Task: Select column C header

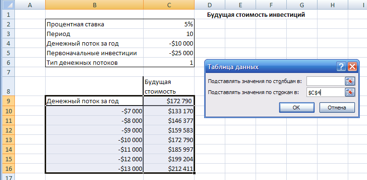Action: [x=169, y=5]
